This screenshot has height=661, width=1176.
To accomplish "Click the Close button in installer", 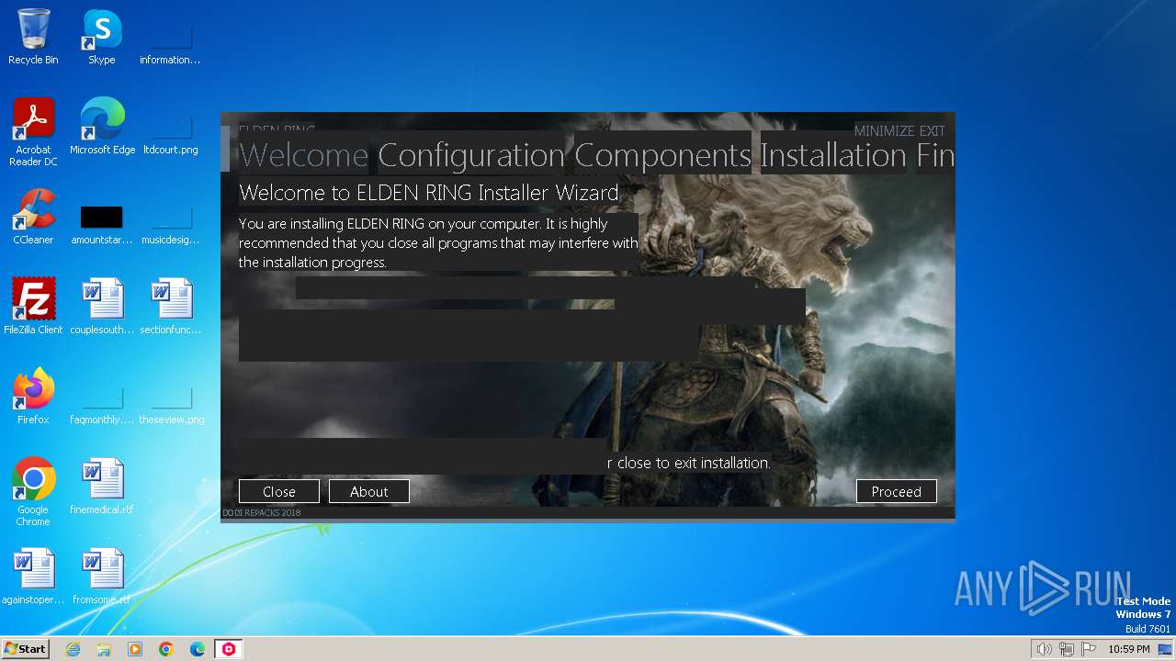I will [x=279, y=491].
